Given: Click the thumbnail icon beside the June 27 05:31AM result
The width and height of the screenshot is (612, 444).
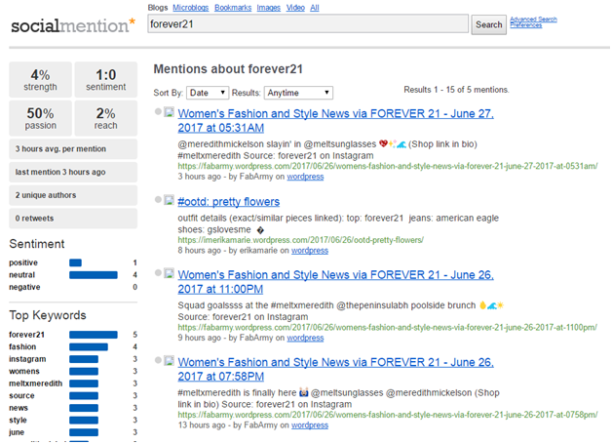Looking at the screenshot, I should [169, 112].
